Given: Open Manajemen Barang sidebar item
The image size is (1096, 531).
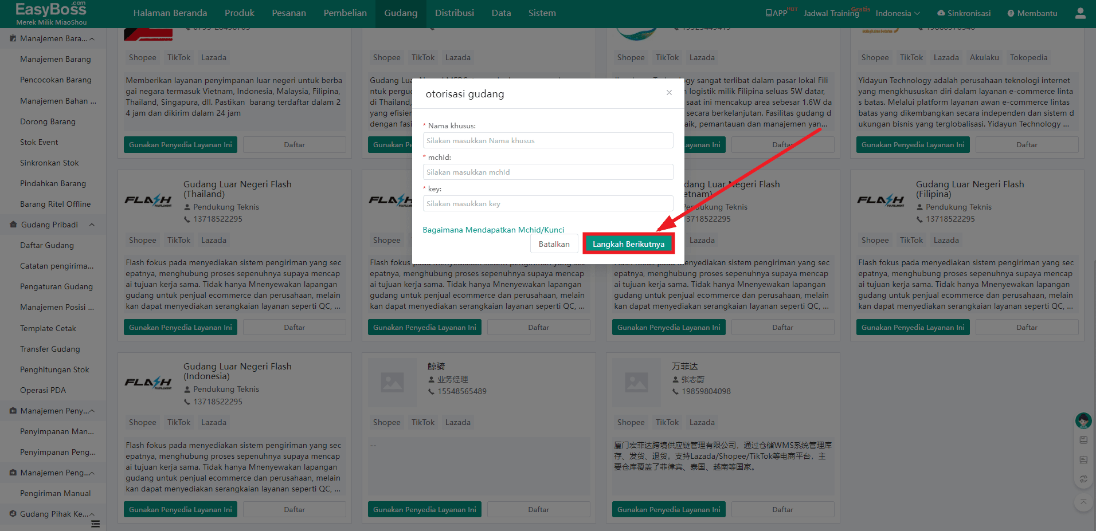Looking at the screenshot, I should 56,59.
